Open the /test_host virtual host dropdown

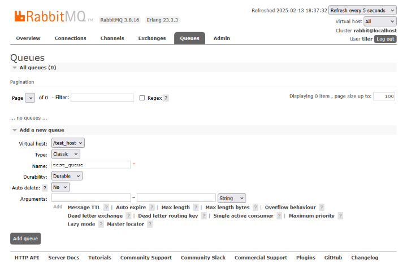click(68, 143)
